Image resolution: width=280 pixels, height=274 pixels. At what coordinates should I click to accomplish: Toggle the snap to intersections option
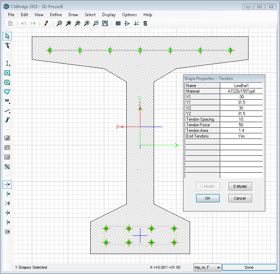(7, 203)
